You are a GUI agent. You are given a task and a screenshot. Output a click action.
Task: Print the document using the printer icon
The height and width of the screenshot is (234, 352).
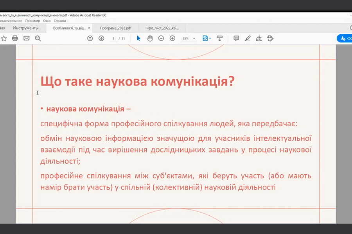tap(15, 38)
